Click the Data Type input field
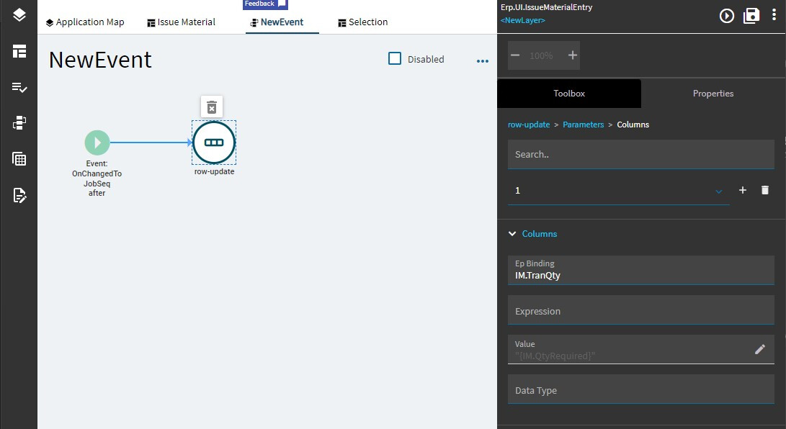Image resolution: width=786 pixels, height=429 pixels. (640, 389)
